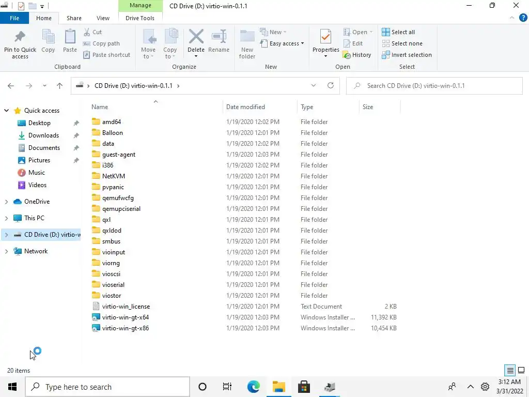Select the virtio-win-gt-x86 installer

[x=125, y=328]
